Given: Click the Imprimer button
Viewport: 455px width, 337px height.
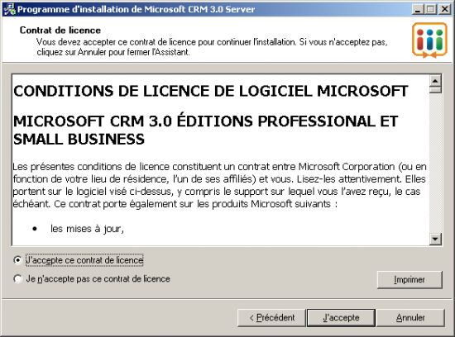Looking at the screenshot, I should [409, 280].
